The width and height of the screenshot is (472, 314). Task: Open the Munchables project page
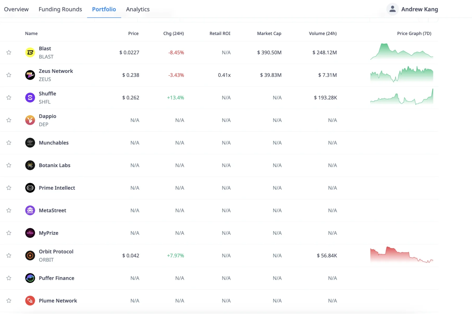(54, 143)
